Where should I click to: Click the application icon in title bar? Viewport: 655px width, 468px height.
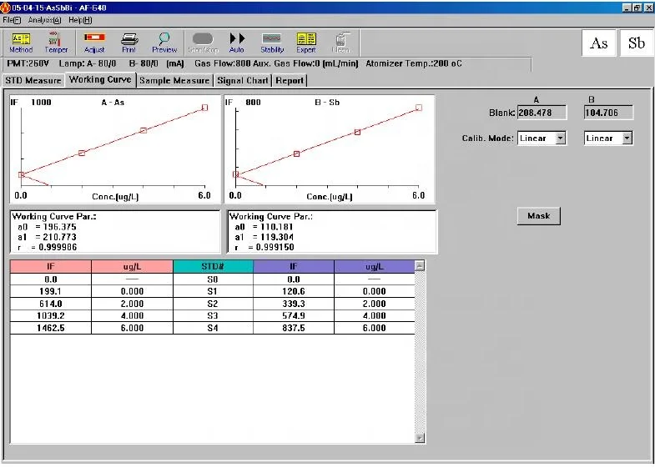tap(6, 8)
